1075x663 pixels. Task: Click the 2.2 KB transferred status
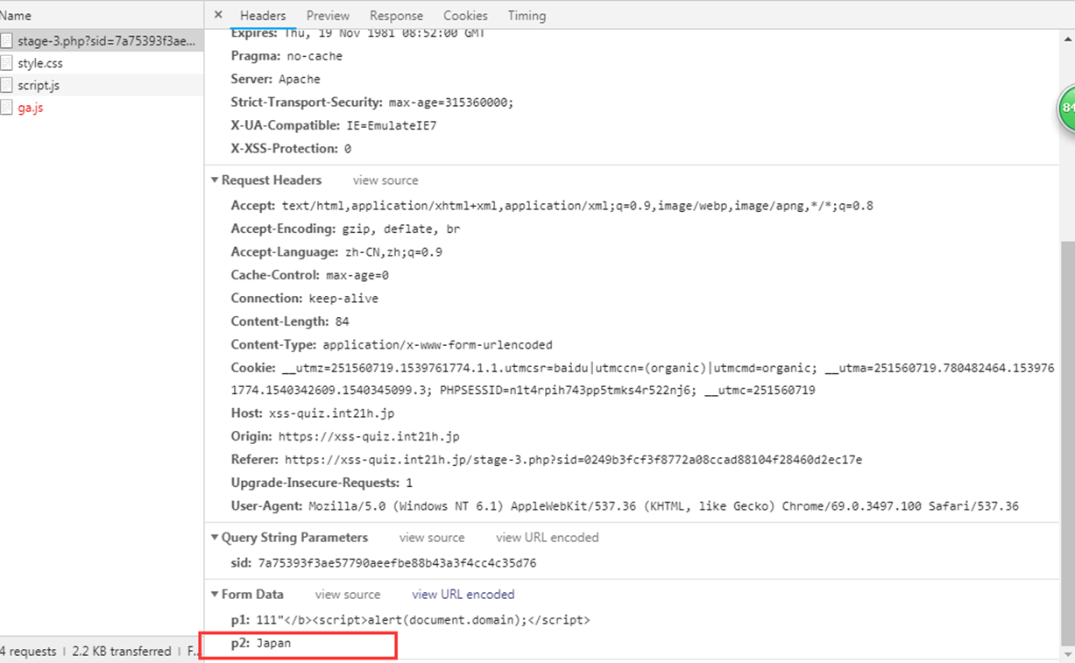tap(122, 651)
